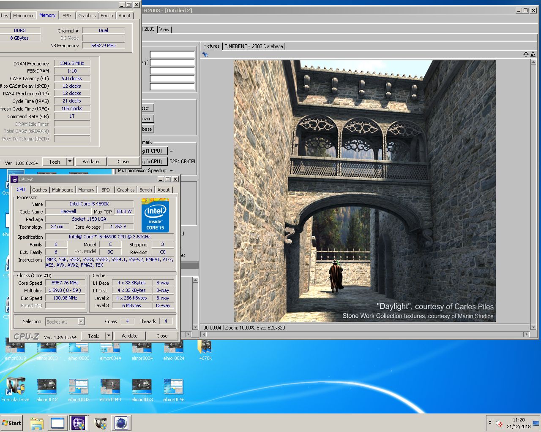541x432 pixels.
Task: Click the picture panel horizontal scrollbar
Action: (x=366, y=334)
